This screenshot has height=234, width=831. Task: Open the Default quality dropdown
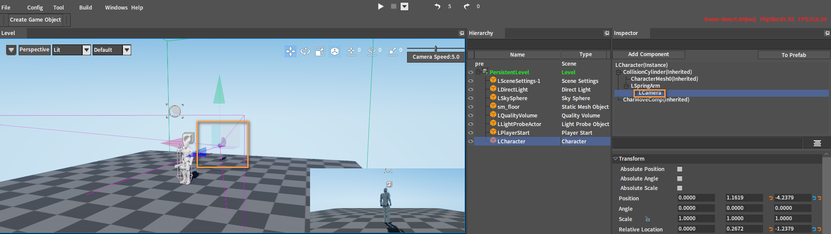coord(127,50)
